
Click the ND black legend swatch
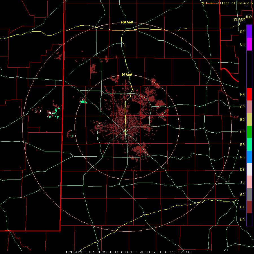(249, 220)
